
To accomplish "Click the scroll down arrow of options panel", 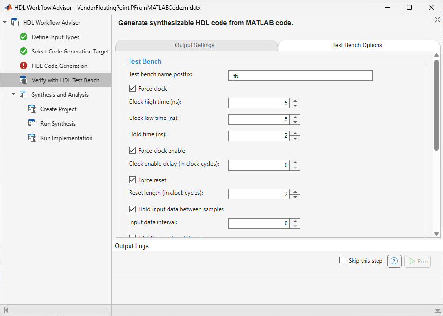I will (x=437, y=234).
